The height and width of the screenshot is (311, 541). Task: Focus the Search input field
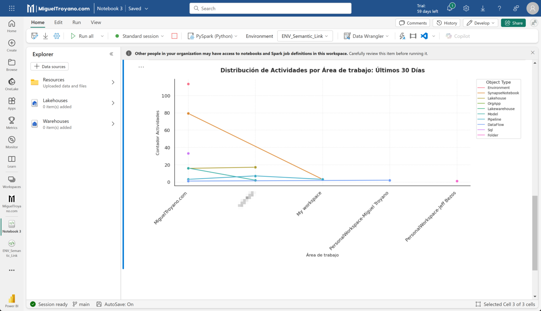coord(270,8)
